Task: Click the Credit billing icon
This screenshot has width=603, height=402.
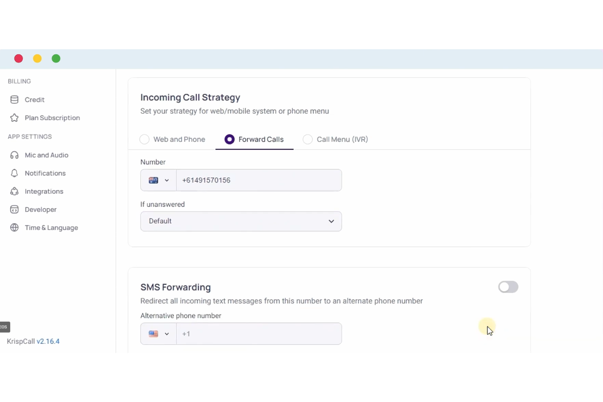Action: (x=14, y=99)
